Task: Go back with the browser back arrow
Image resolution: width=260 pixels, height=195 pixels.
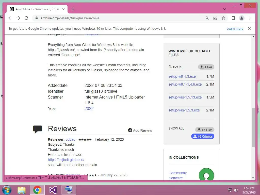Action: [x=10, y=18]
